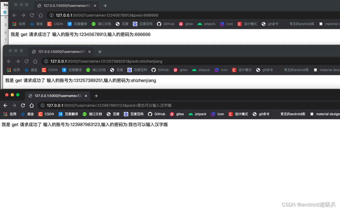Open jetpack bookmark in the middle window
This screenshot has height=210, width=340.
coord(201,70)
